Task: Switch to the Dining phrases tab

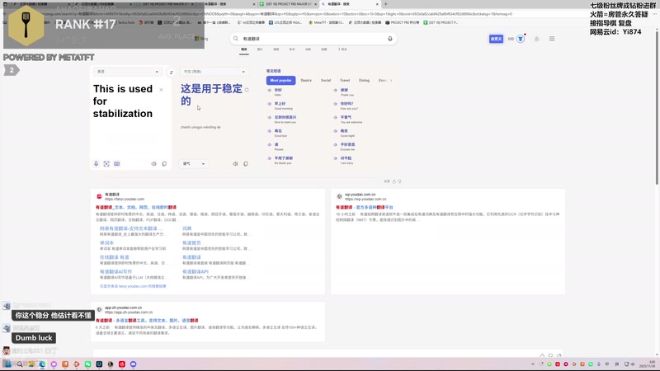Action: tap(364, 80)
